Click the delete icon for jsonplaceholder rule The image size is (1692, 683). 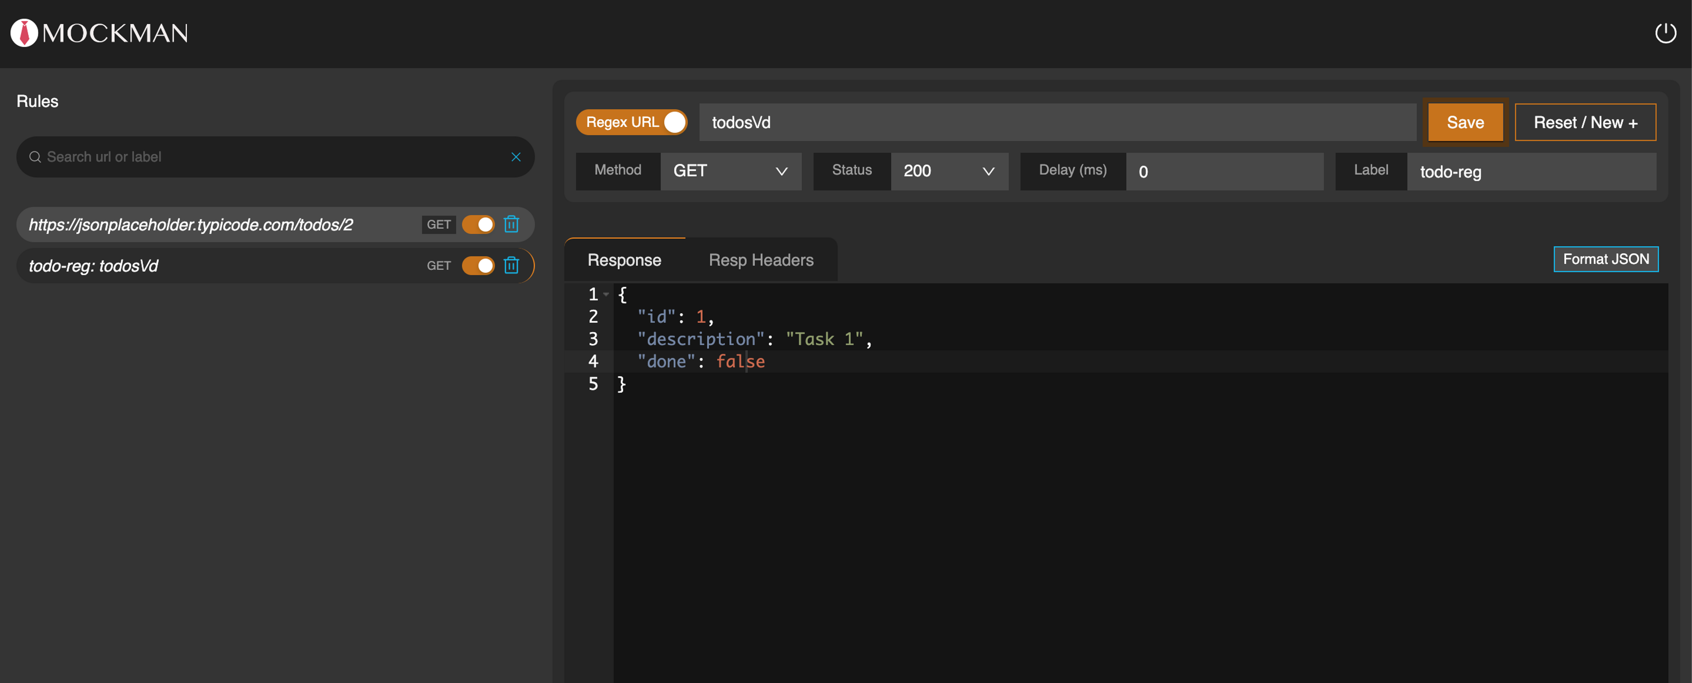[512, 224]
